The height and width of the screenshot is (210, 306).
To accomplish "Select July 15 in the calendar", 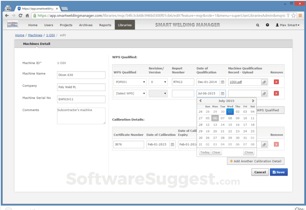I will point(230,125).
